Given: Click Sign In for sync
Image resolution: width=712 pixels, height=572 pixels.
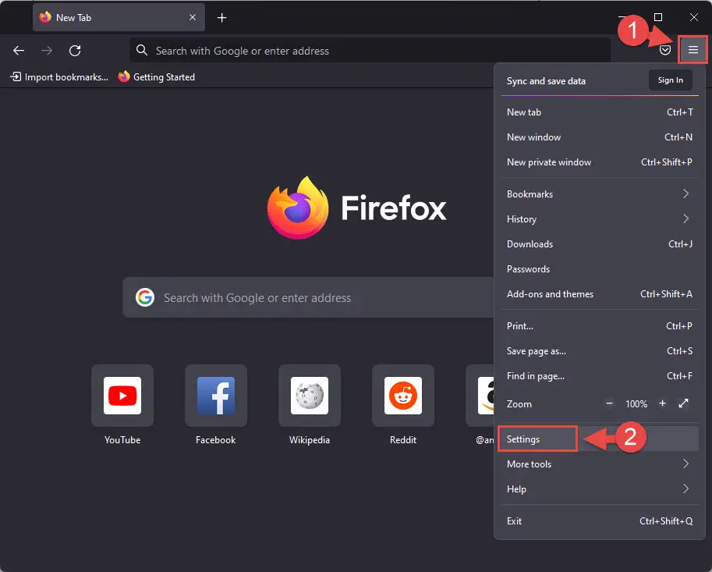Looking at the screenshot, I should [670, 80].
